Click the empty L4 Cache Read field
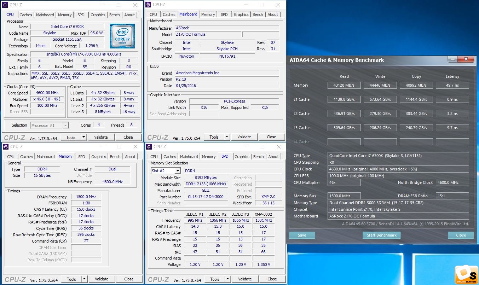The width and height of the screenshot is (479, 285). tap(344, 142)
